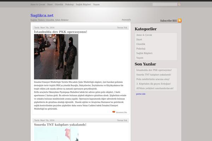Click Devamını Oku read-more link
Viewport: 212px width, 141px height.
tap(122, 112)
